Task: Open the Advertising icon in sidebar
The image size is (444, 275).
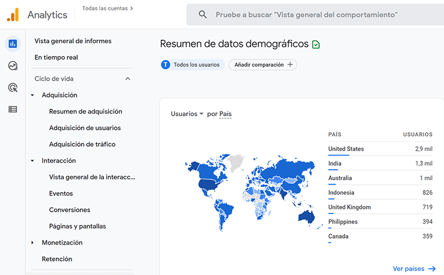Action: point(12,87)
